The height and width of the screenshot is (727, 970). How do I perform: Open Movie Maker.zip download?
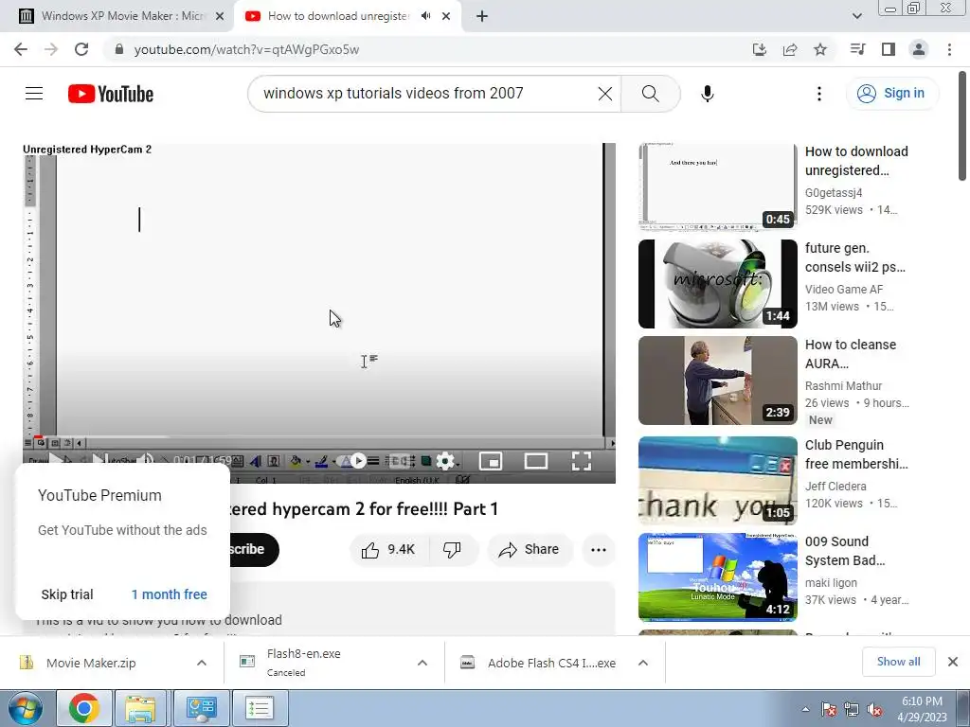[x=92, y=663]
